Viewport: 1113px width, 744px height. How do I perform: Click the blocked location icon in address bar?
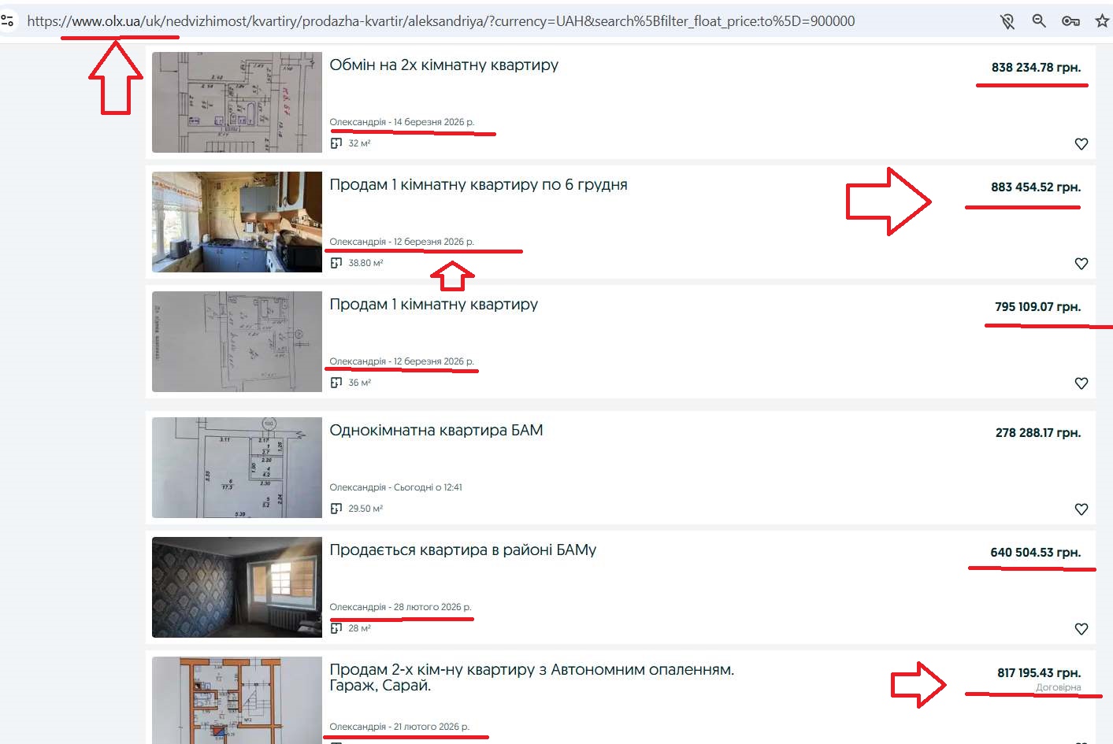1007,21
